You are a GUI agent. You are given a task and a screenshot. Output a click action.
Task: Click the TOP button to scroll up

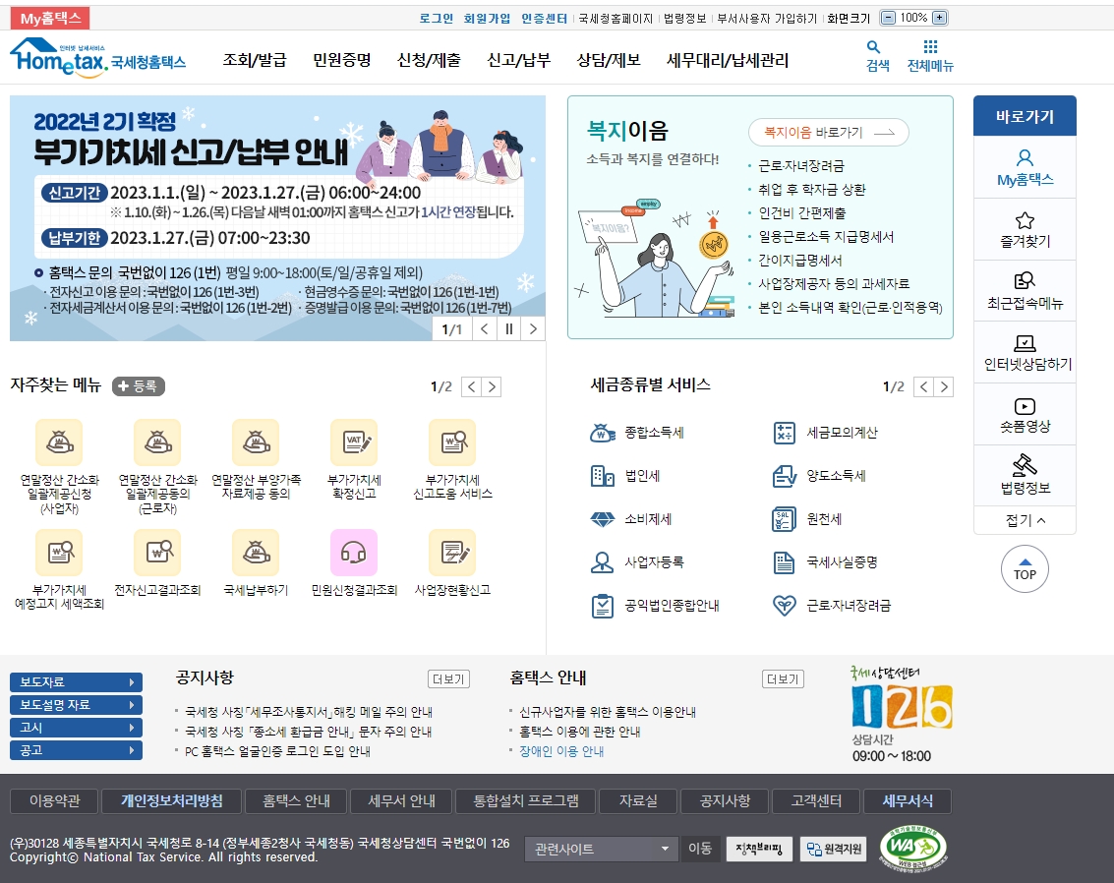[1025, 569]
